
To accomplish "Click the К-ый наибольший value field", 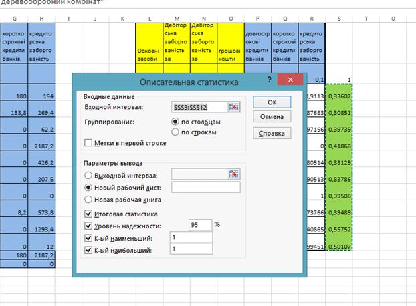I will 191,249.
